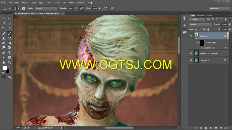Toggle lock all for layer

208,29
